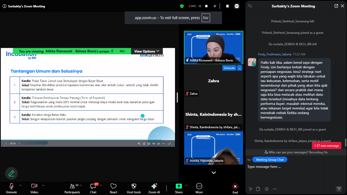
Task: Click sender name Findy_Findmeera_Jakarta
Action: pyautogui.click(x=274, y=54)
